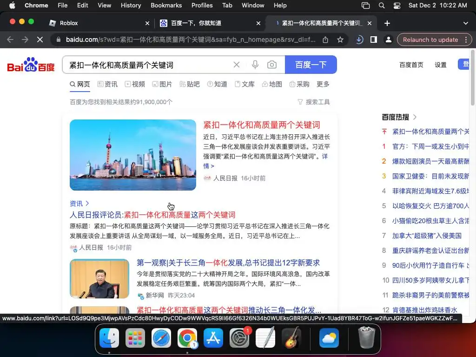Select the 图片 search tab
The width and height of the screenshot is (476, 357).
(162, 84)
